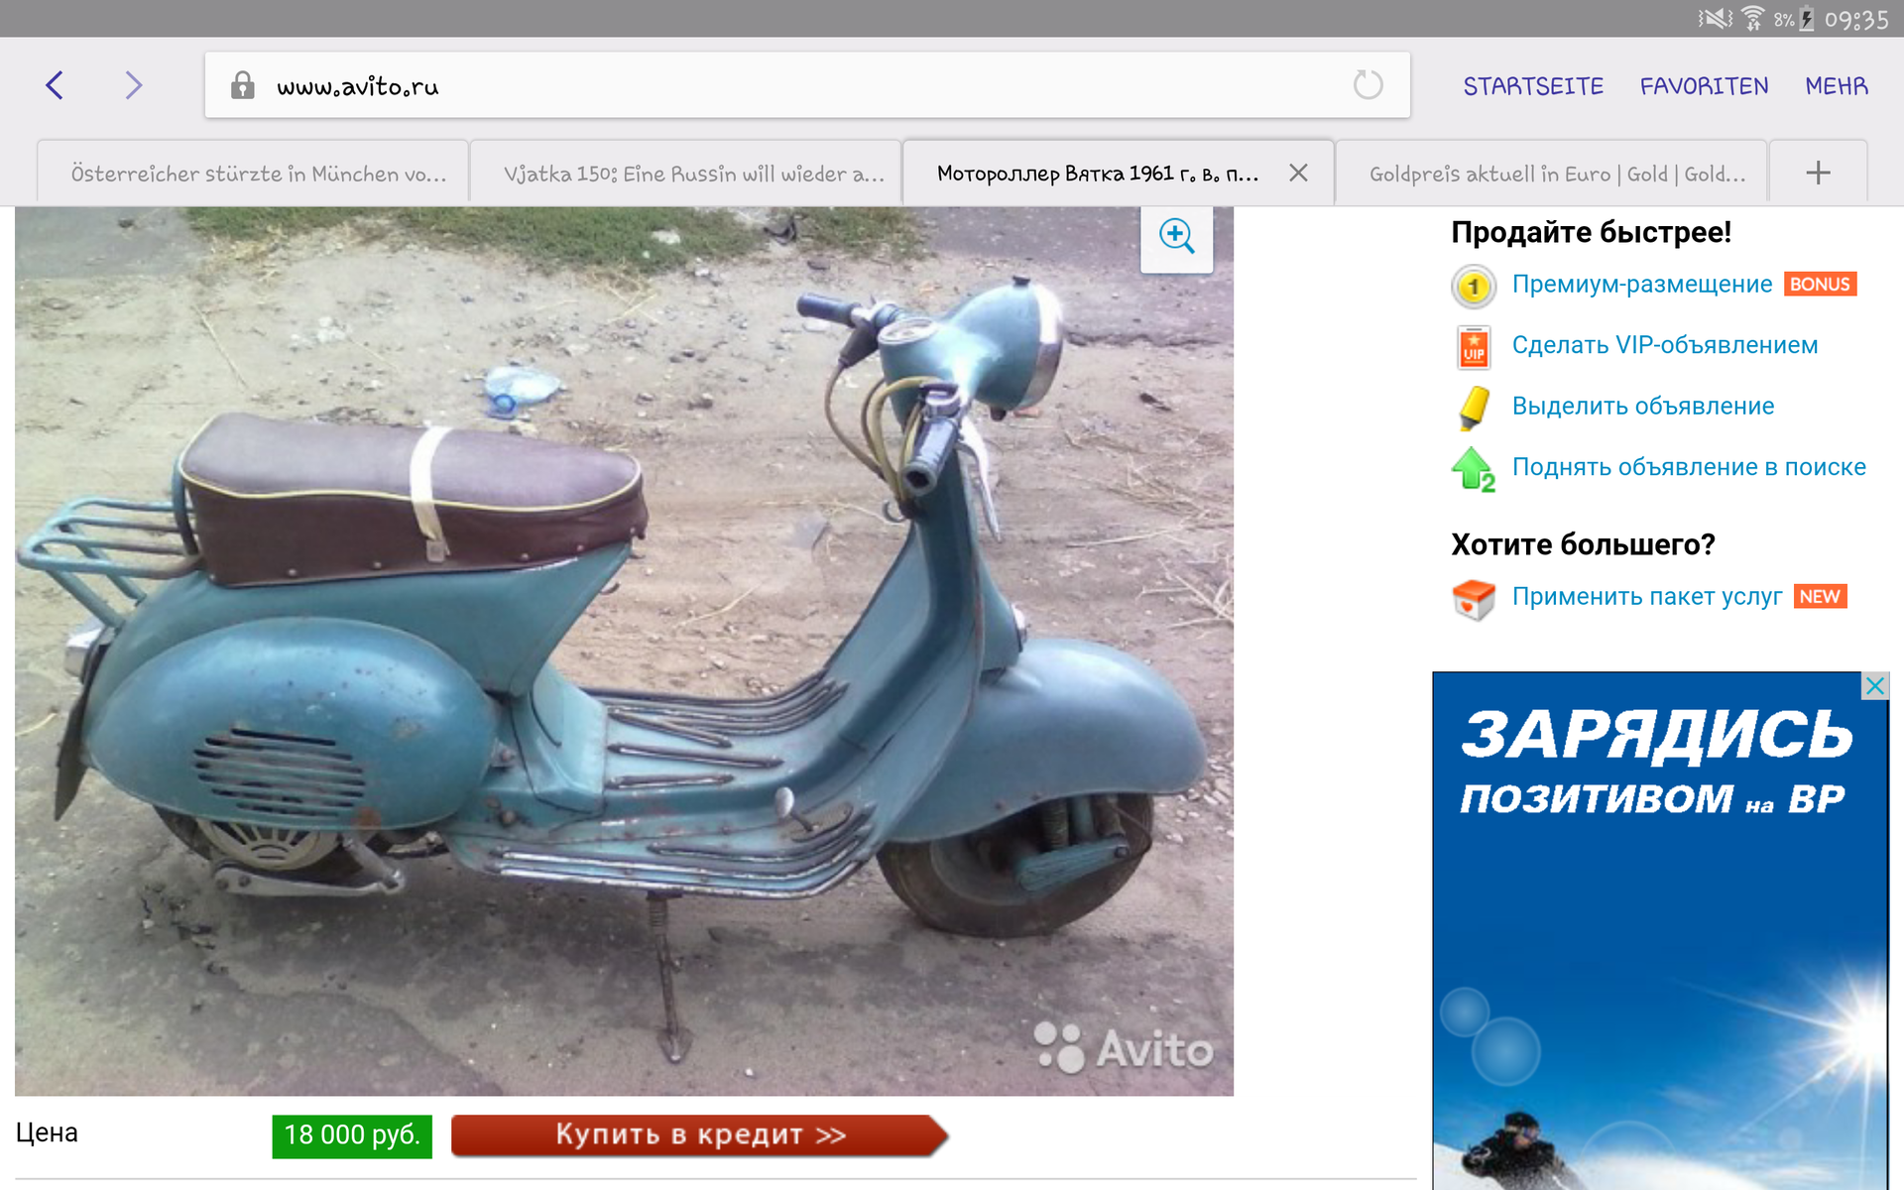The image size is (1904, 1190).
Task: Click the browser forward arrow
Action: 133,85
